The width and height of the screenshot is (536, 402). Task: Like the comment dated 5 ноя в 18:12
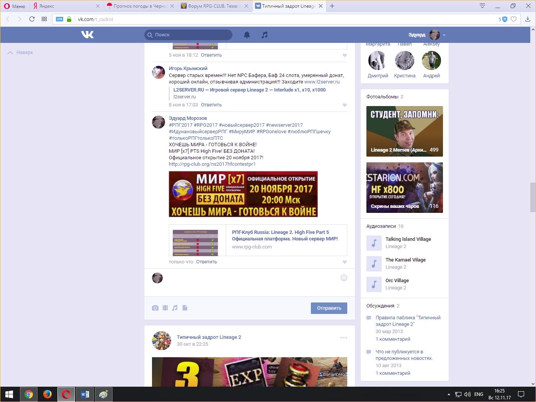point(345,55)
